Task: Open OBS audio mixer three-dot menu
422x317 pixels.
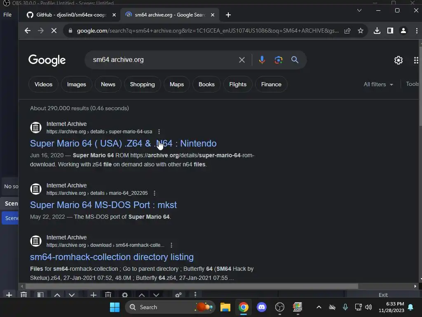Action: tap(195, 295)
